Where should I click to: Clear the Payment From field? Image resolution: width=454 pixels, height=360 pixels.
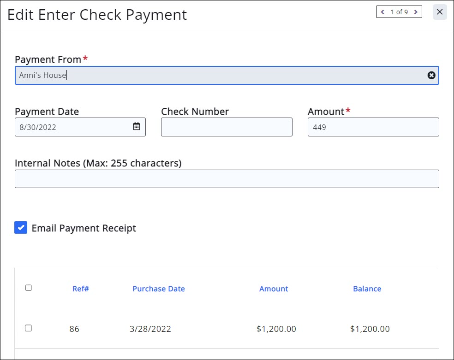pos(431,75)
